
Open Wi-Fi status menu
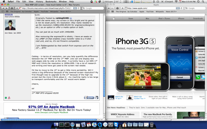click(176, 2)
